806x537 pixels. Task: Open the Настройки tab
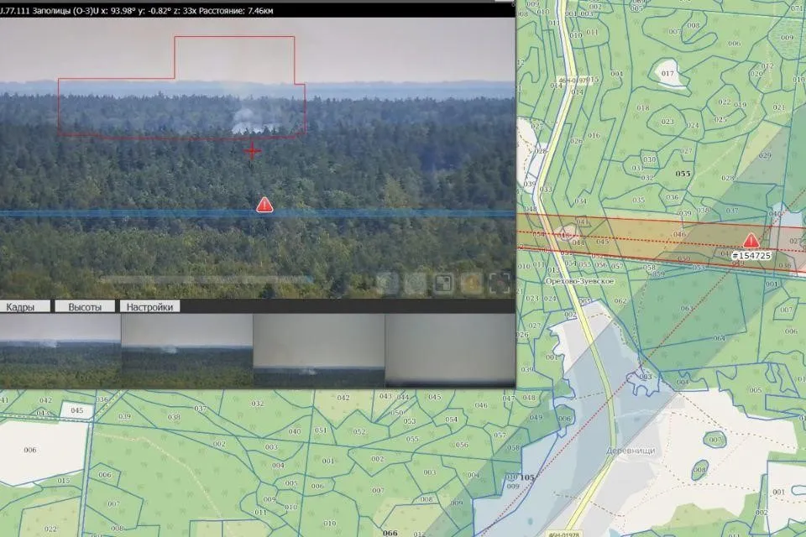[149, 307]
